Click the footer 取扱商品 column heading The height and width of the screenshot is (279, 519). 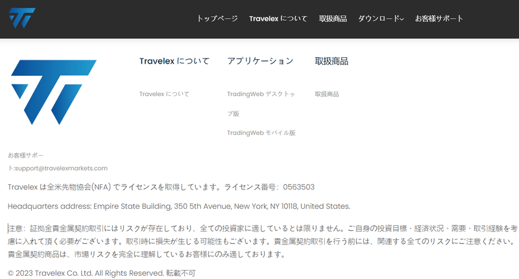point(332,61)
